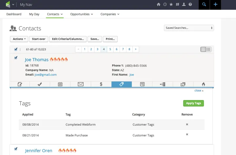The image size is (236, 155).
Task: Expand the Actions dropdown button
Action: click(x=20, y=39)
